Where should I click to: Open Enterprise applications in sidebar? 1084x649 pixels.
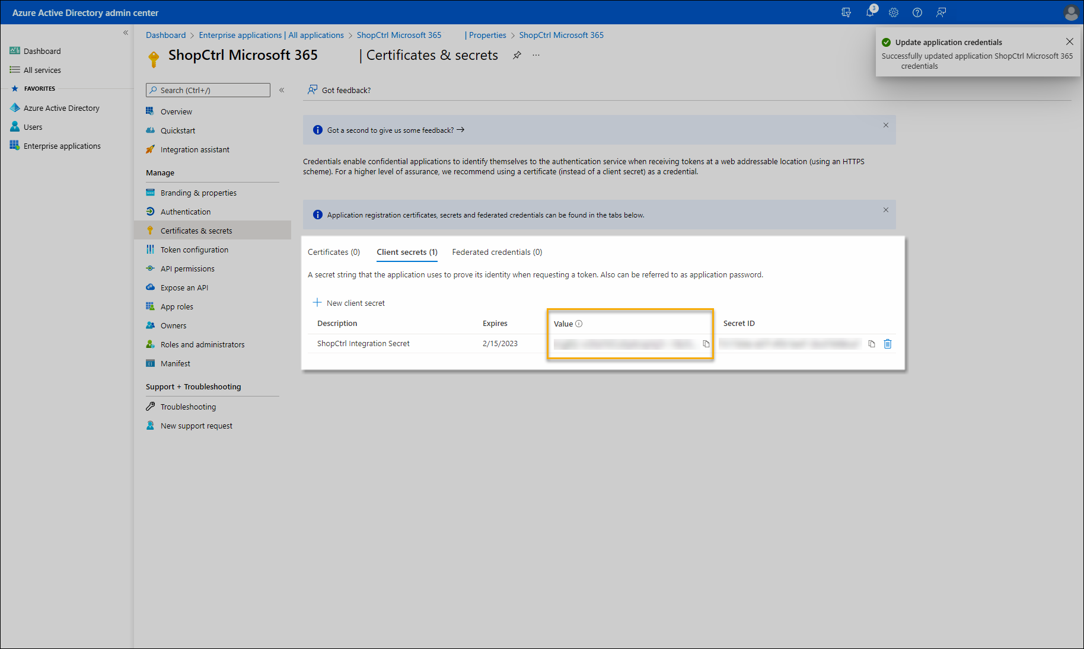[x=62, y=146]
